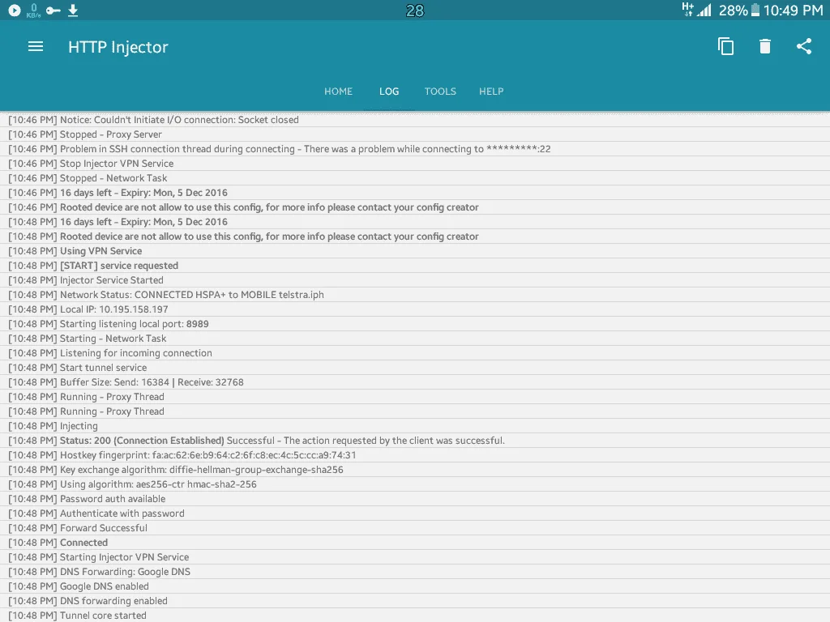Tap the 28 notification number at top center
Screen dimensions: 830x622
click(x=415, y=11)
